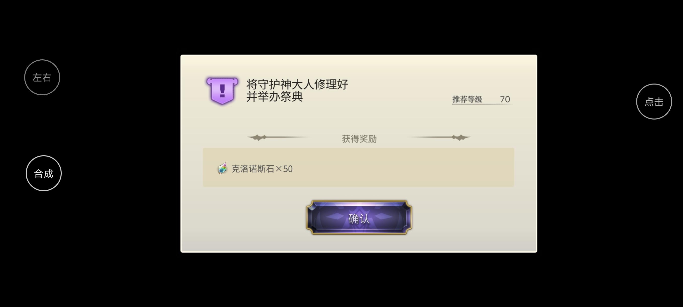The height and width of the screenshot is (307, 683).
Task: Click the recommended level value 70
Action: coord(505,99)
